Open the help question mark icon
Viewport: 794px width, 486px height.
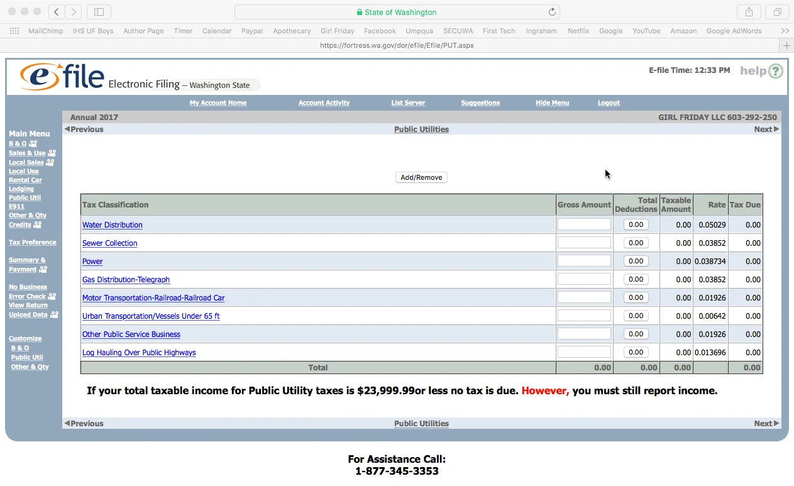[776, 71]
